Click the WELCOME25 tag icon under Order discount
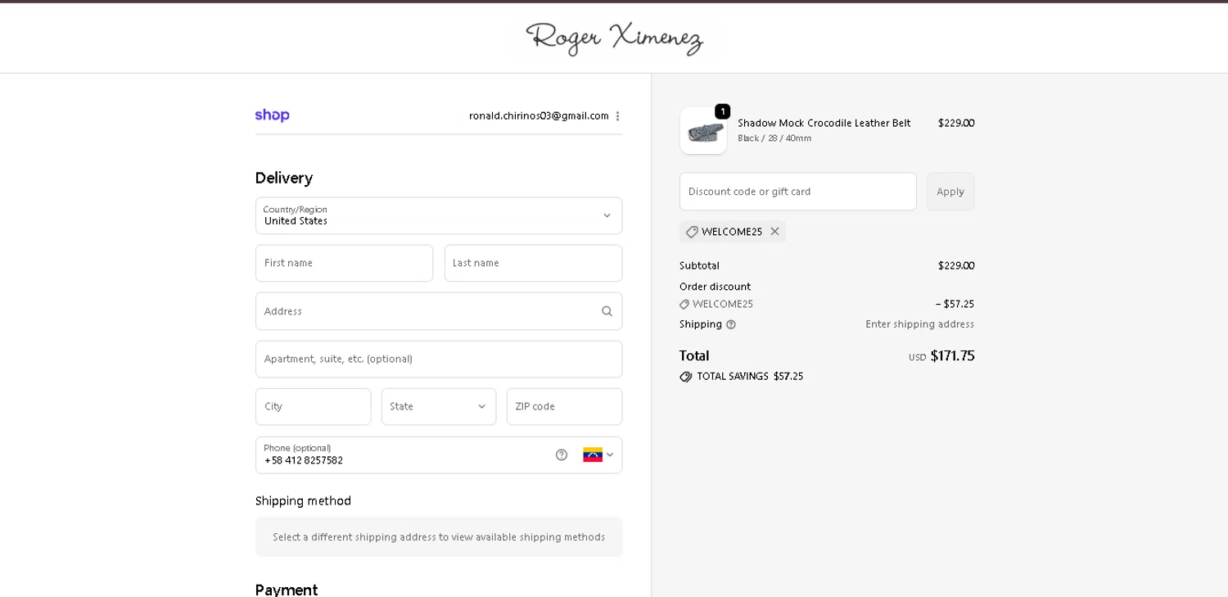Viewport: 1228px width, 597px height. pyautogui.click(x=684, y=305)
